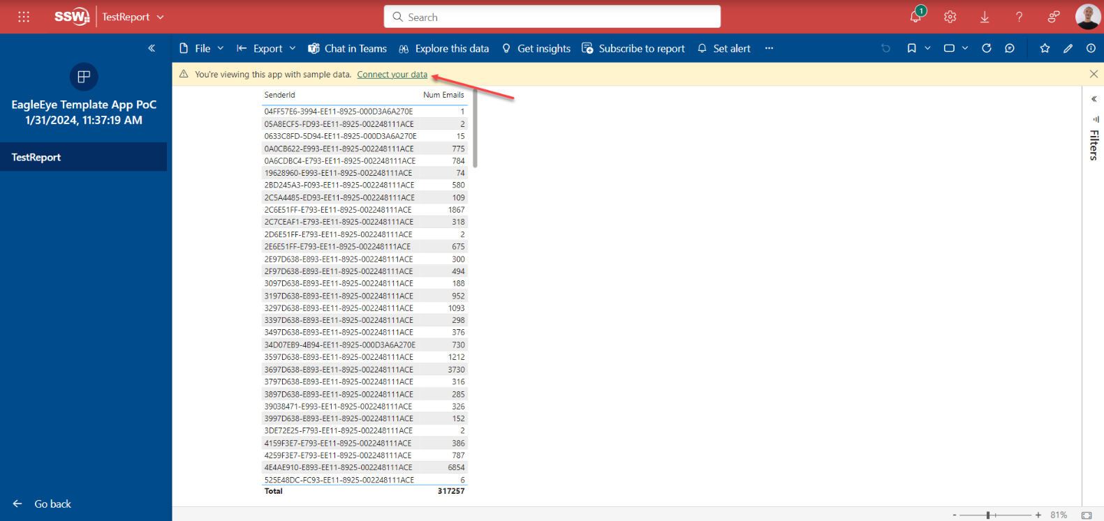
Task: Refresh the report visuals
Action: [986, 48]
